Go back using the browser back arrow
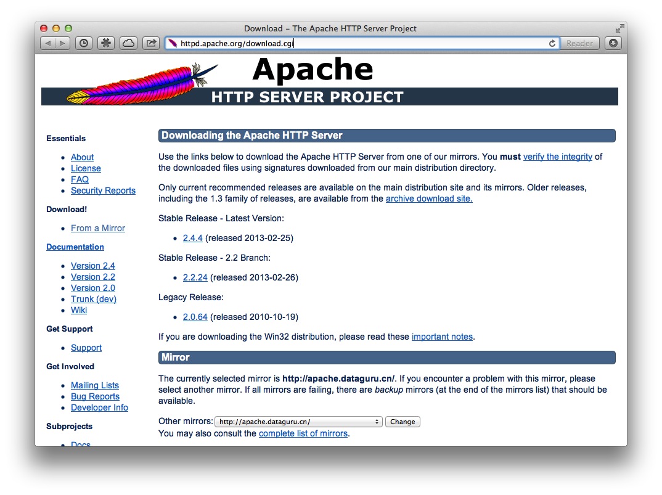This screenshot has height=495, width=662. [x=47, y=43]
